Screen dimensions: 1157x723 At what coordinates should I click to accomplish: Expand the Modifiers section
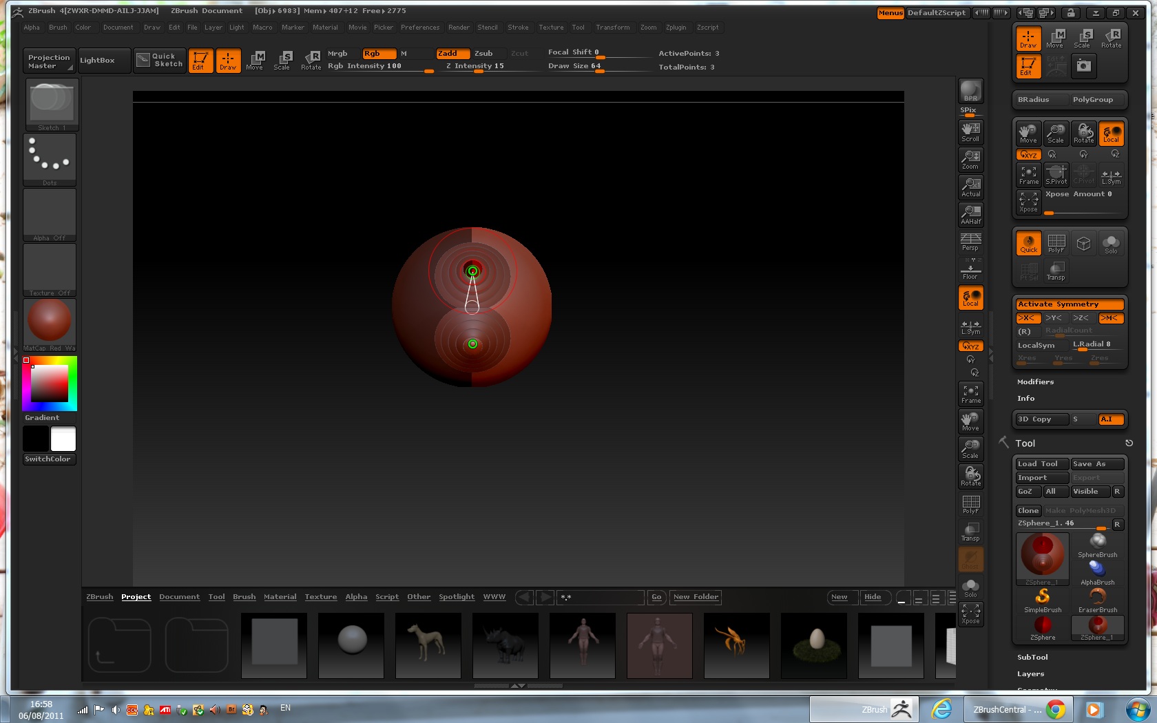[1035, 382]
